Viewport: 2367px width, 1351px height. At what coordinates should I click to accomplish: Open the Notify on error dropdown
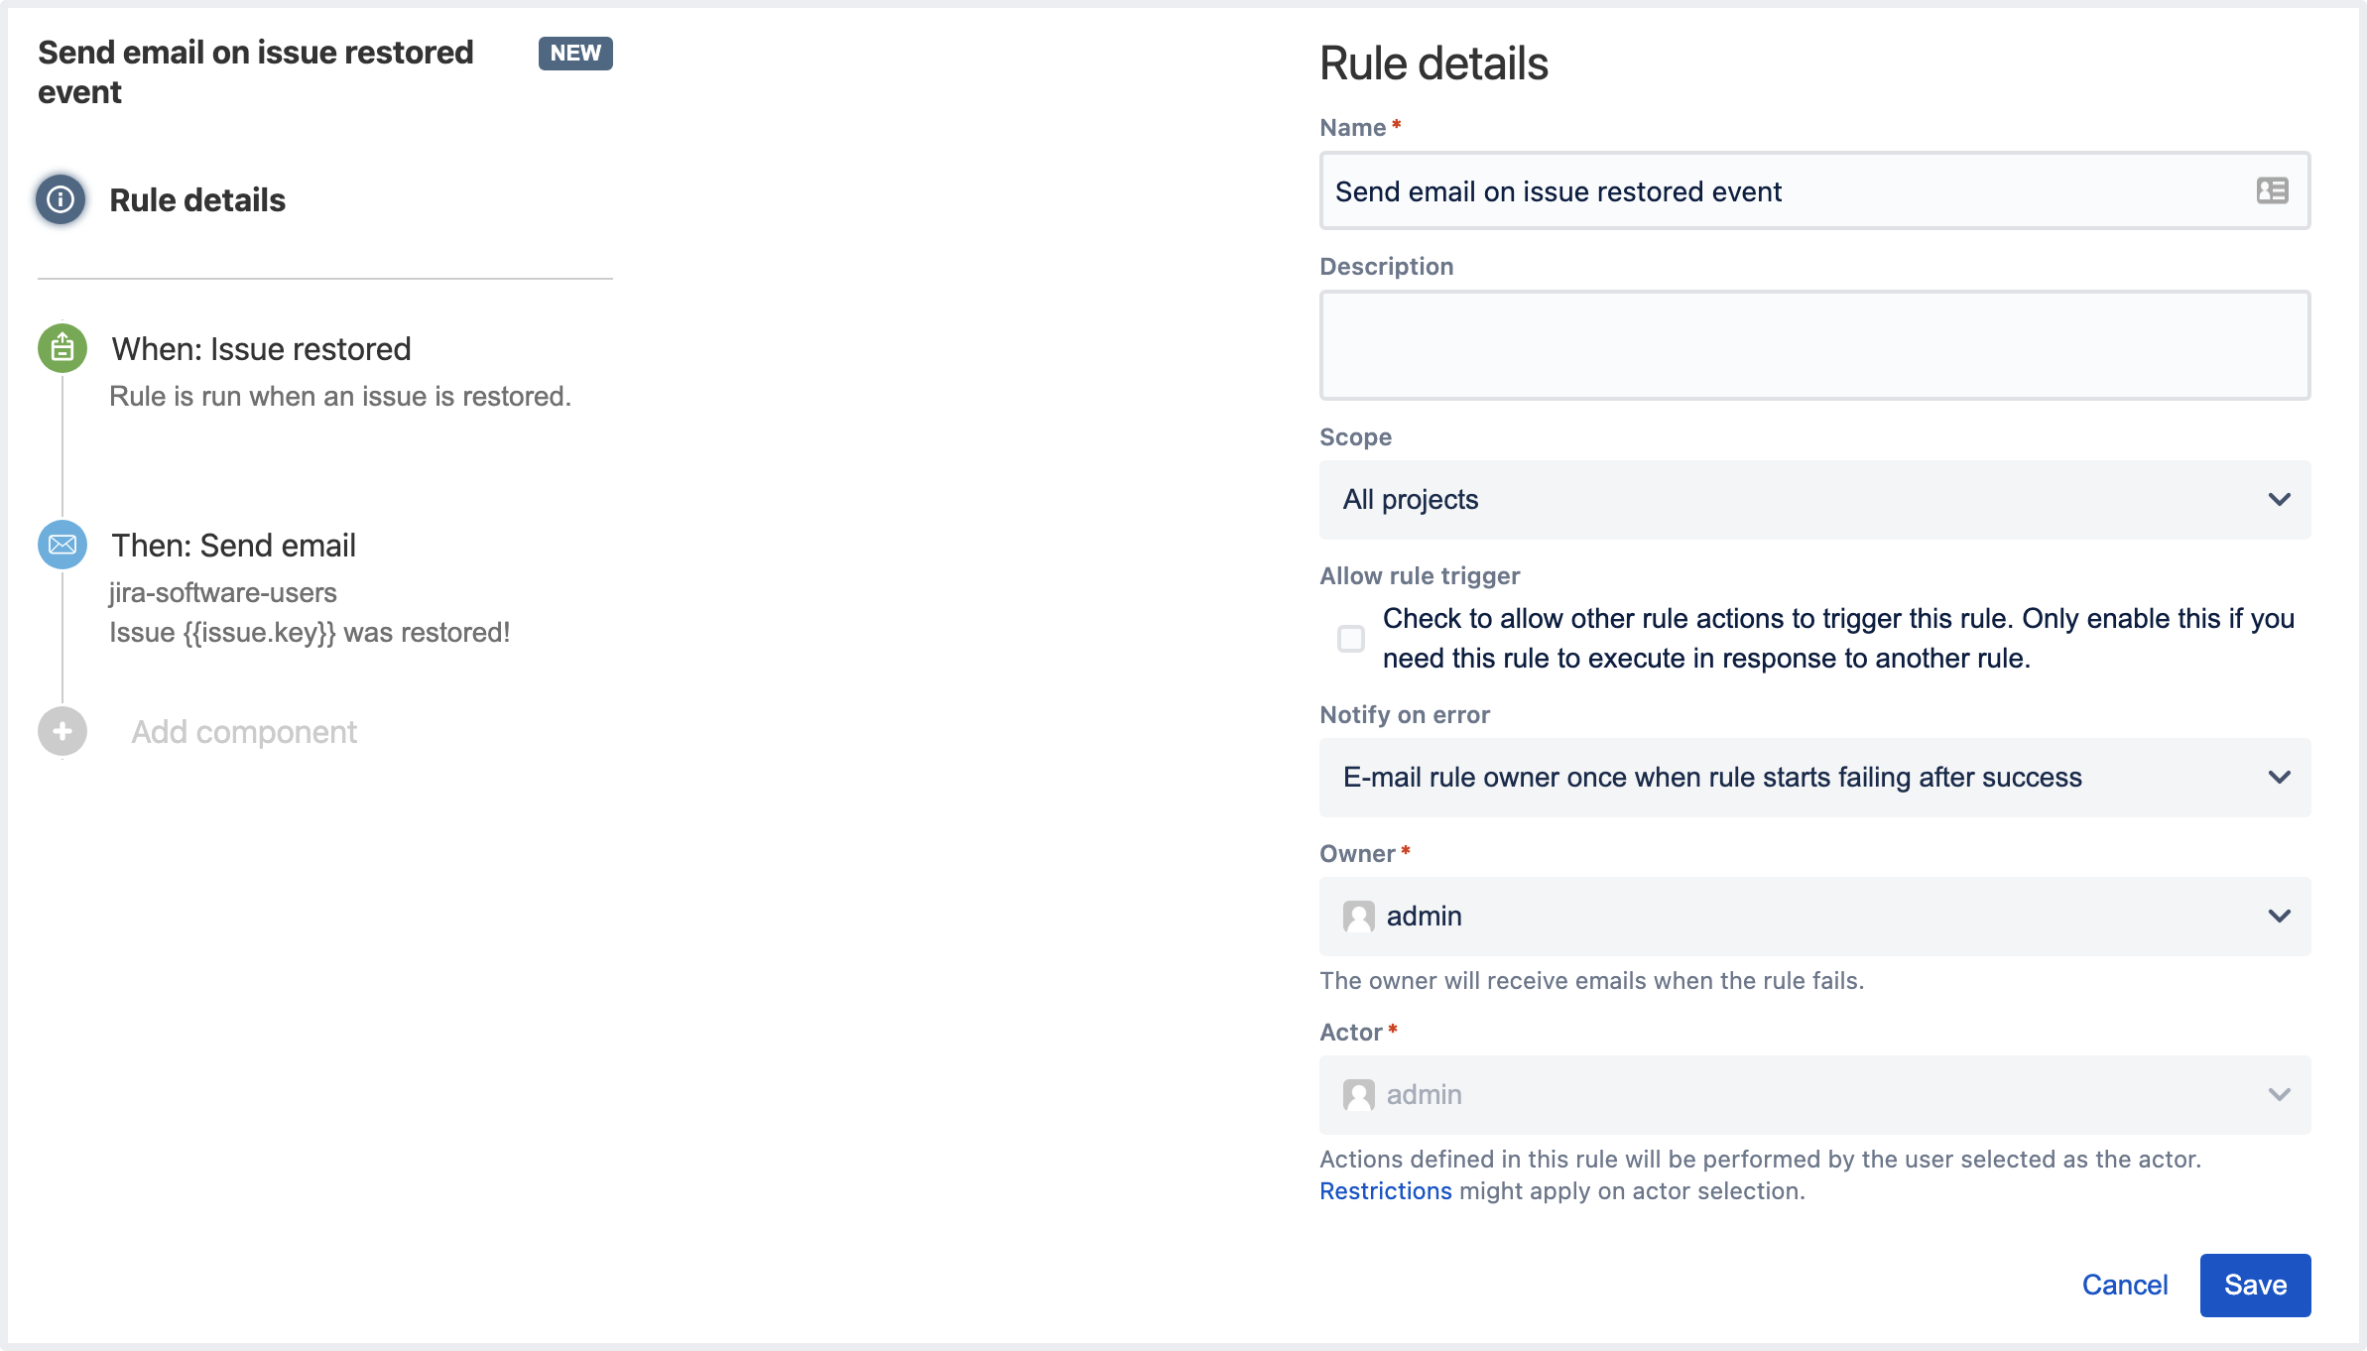1814,777
